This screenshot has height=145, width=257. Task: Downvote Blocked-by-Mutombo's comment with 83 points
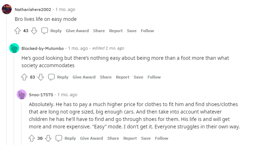41,77
